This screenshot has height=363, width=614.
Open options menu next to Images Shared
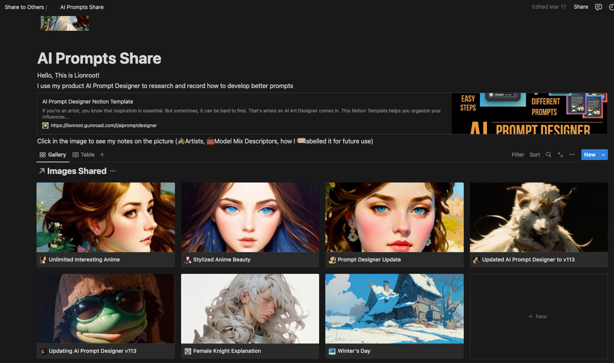click(x=113, y=171)
